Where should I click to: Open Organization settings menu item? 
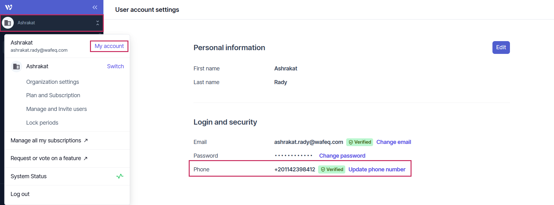click(52, 82)
